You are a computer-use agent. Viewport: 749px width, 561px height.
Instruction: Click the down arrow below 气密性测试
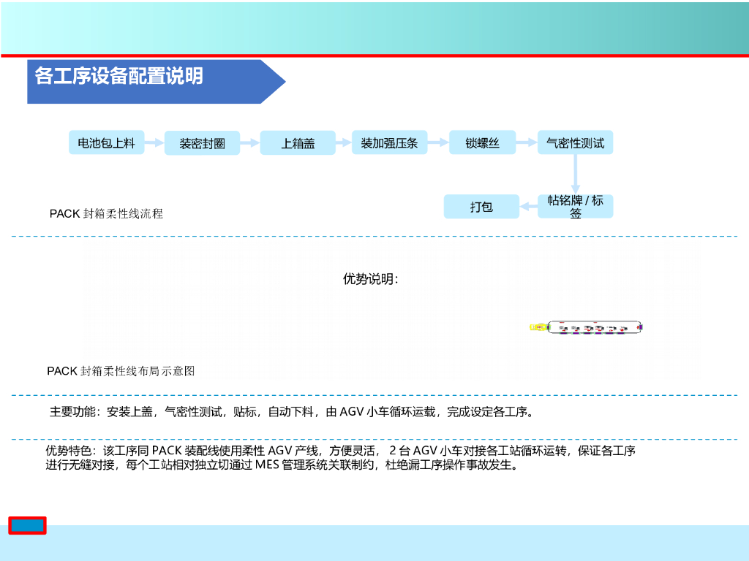tap(575, 175)
